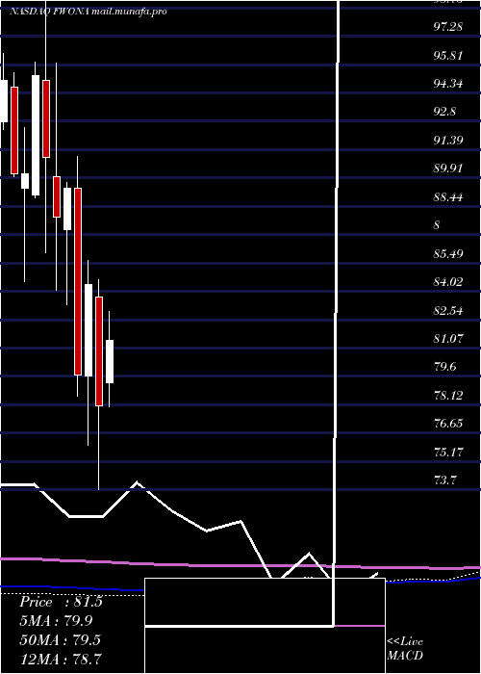The height and width of the screenshot is (674, 481).
Task: Select the 85.49 price axis label
Action: 448,254
